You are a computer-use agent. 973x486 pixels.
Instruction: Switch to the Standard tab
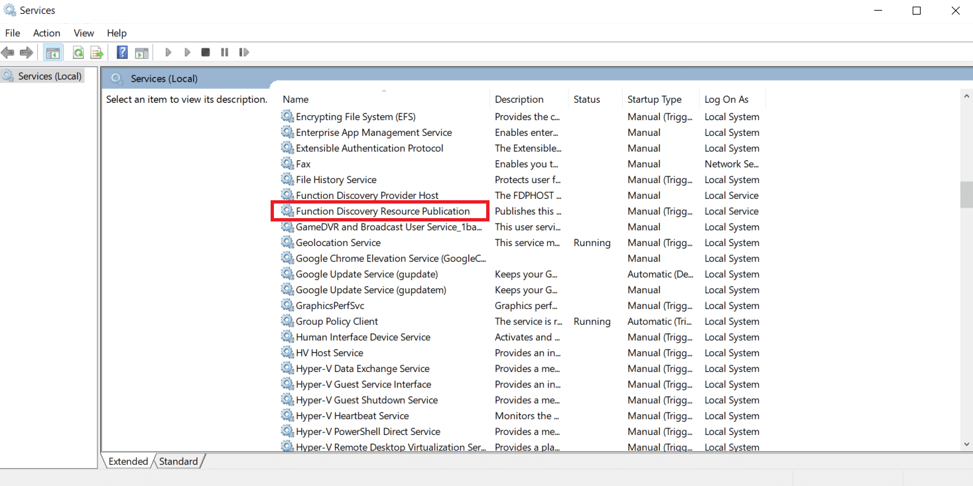tap(177, 461)
